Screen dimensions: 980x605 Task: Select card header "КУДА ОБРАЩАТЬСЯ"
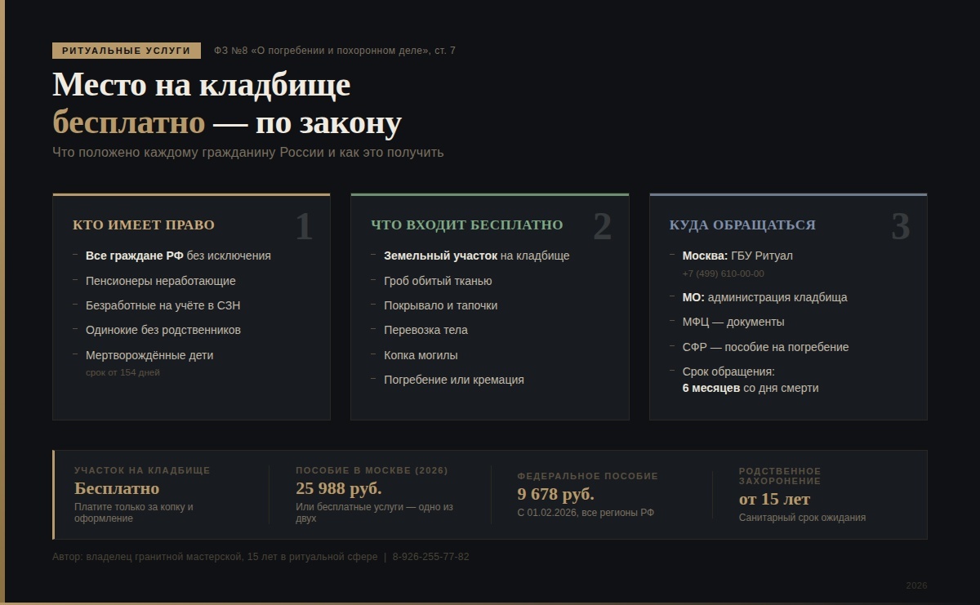pyautogui.click(x=742, y=225)
